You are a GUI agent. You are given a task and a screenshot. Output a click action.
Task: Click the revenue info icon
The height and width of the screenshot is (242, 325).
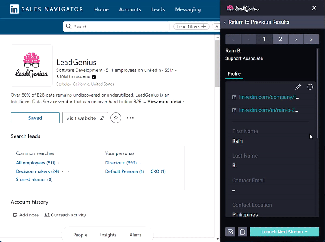click(x=94, y=77)
